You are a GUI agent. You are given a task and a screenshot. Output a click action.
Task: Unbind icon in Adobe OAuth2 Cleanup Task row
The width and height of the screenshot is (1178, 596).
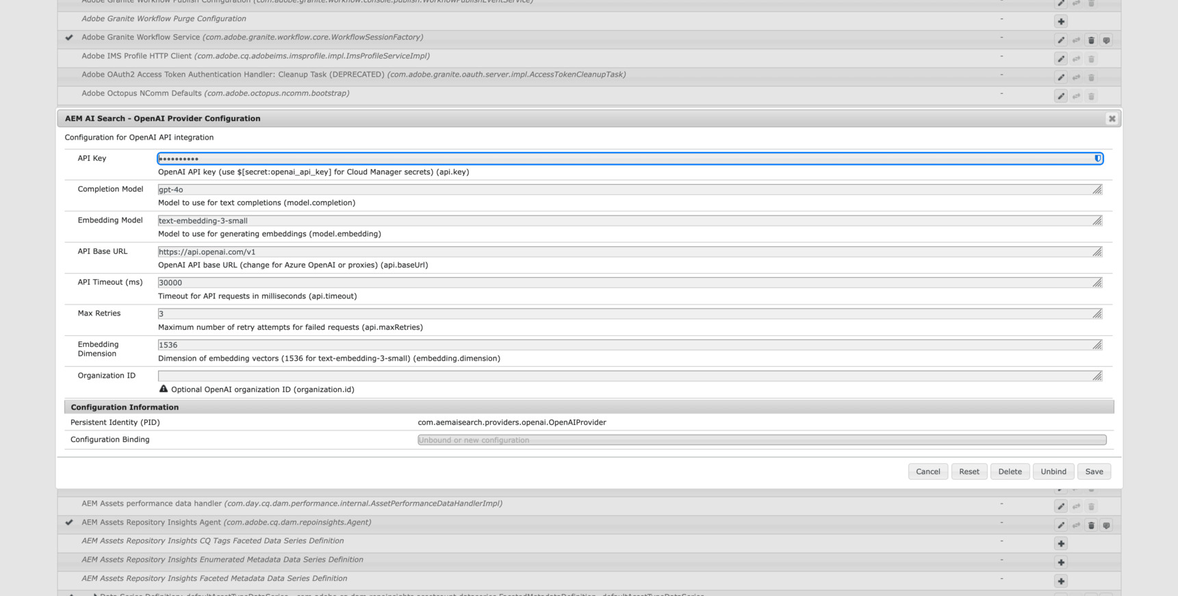click(x=1076, y=77)
